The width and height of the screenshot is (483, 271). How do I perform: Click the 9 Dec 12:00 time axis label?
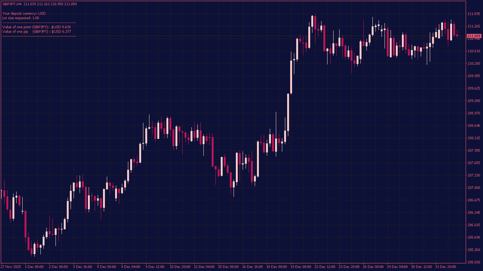(x=154, y=266)
